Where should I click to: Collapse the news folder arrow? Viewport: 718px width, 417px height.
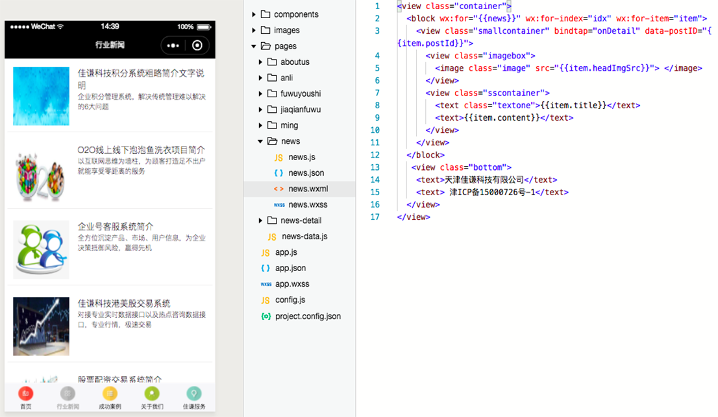(x=260, y=141)
